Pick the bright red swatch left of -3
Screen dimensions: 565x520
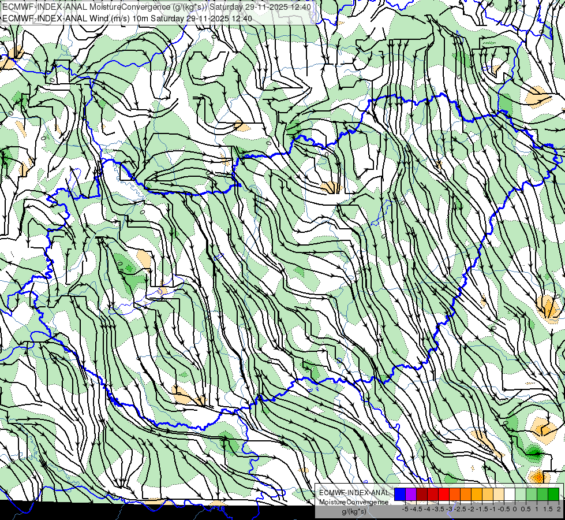pyautogui.click(x=444, y=494)
